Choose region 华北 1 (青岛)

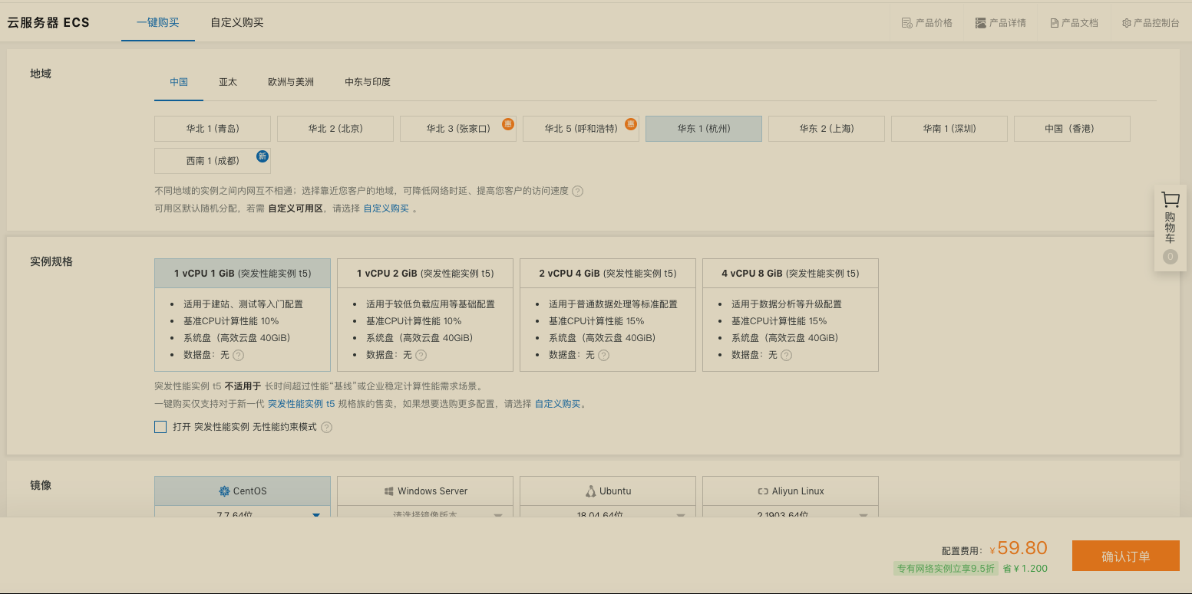tap(213, 129)
